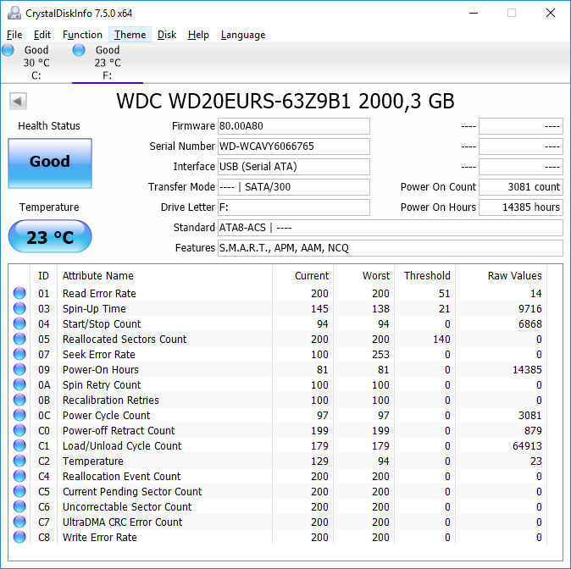The image size is (571, 569).
Task: Click status orb for Reallocation Event Count
Action: (x=19, y=476)
